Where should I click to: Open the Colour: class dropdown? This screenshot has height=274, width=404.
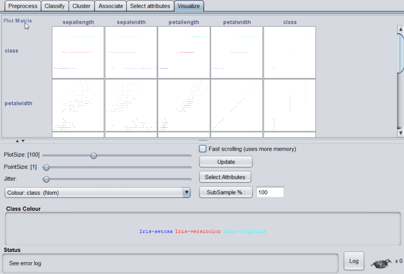pyautogui.click(x=97, y=192)
